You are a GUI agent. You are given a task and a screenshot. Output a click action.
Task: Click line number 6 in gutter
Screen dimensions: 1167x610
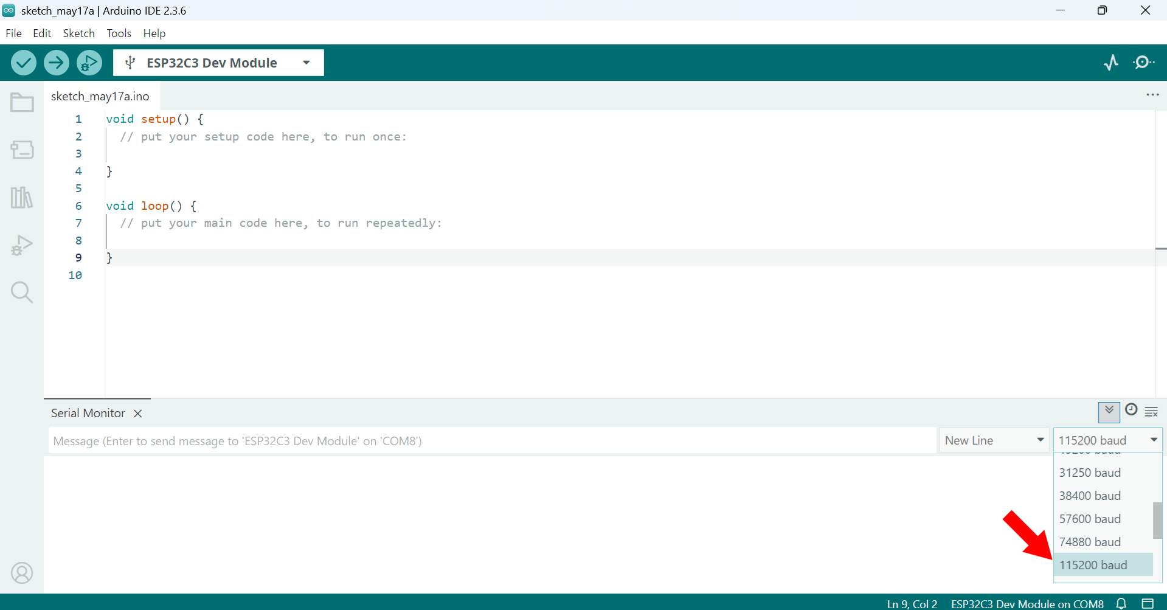tap(78, 206)
